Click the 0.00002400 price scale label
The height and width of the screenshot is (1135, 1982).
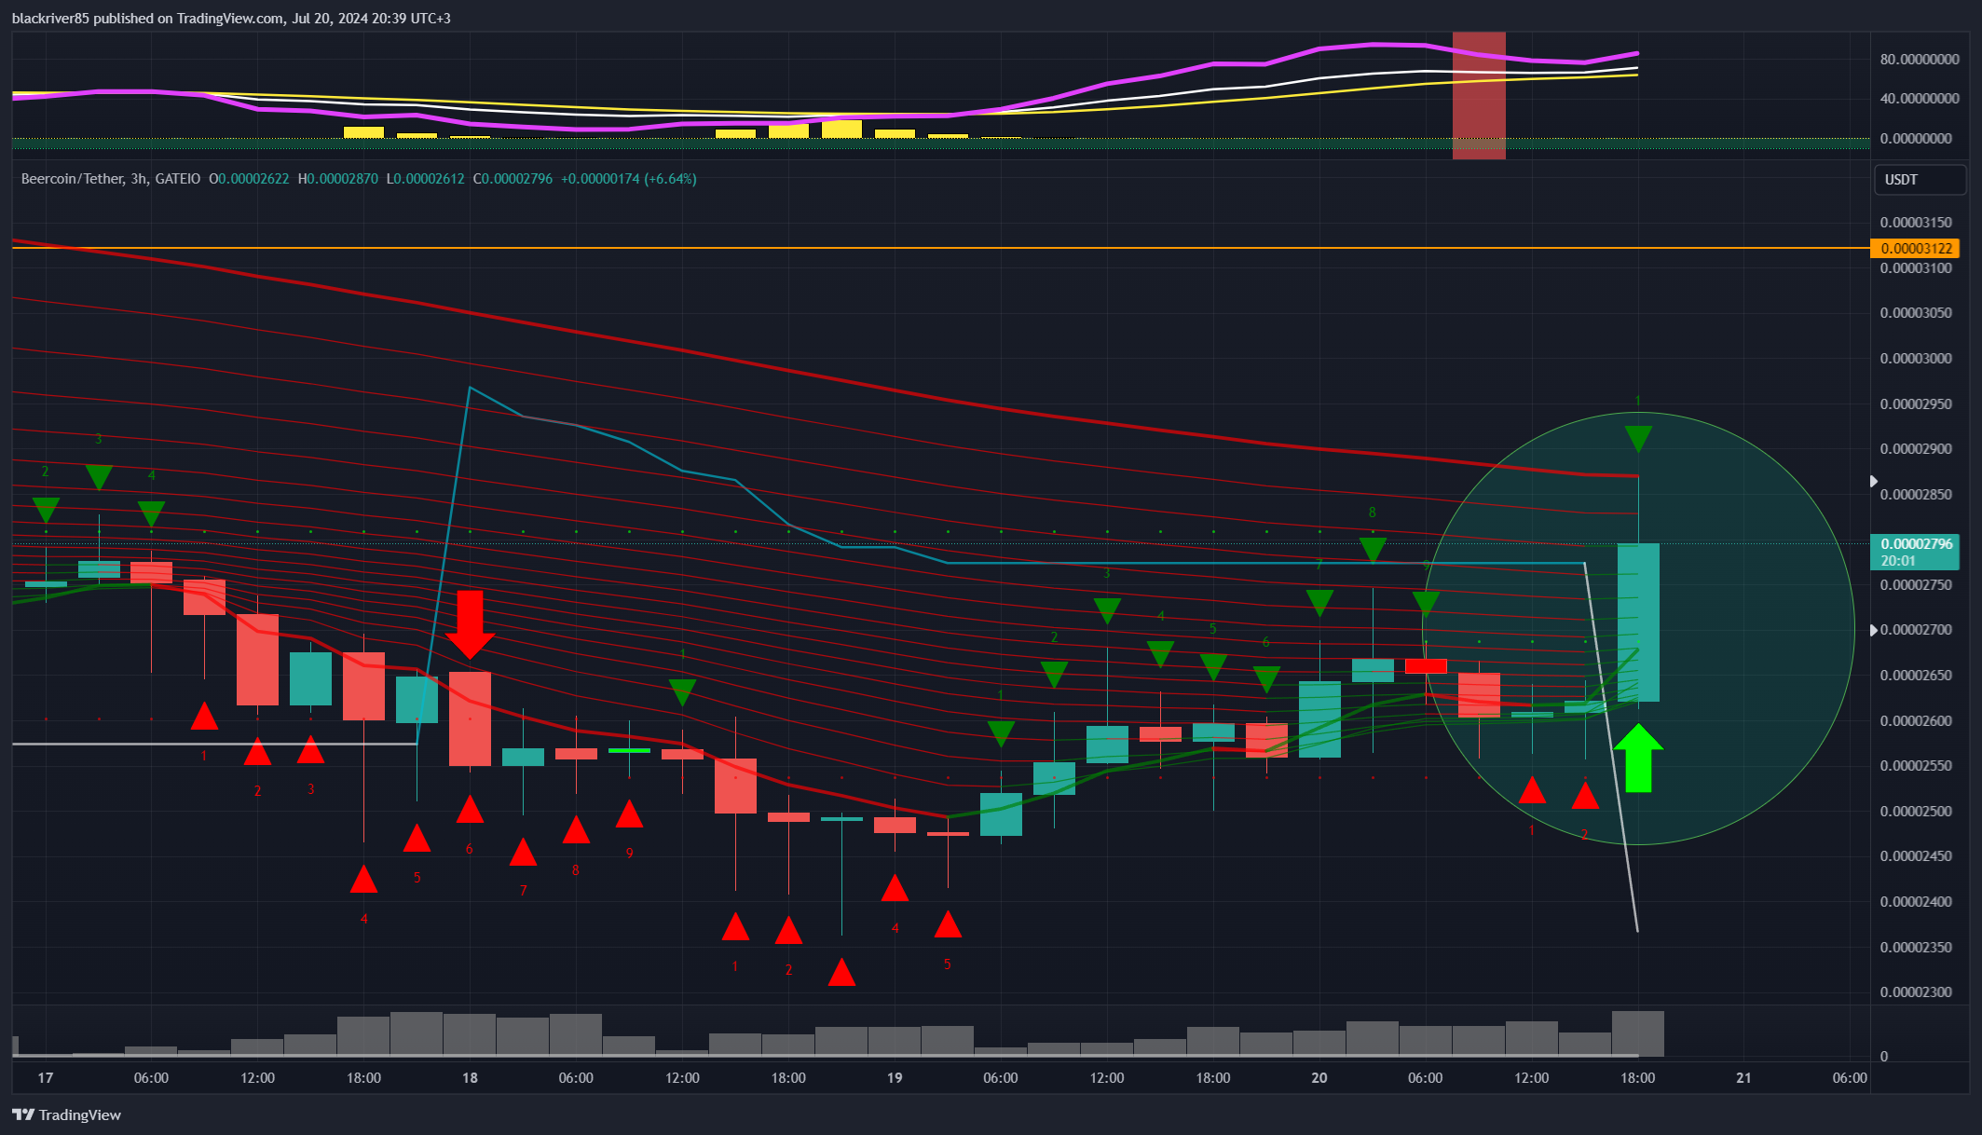[1916, 902]
